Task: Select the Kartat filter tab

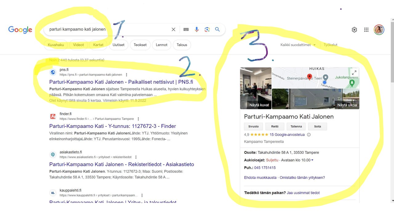Action: [98, 45]
